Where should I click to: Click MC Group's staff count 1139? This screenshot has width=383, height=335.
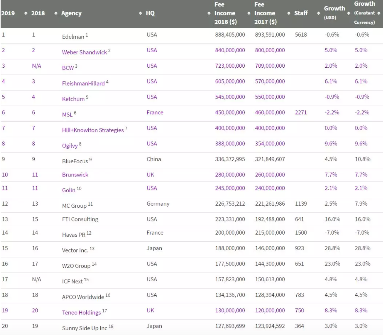point(301,204)
